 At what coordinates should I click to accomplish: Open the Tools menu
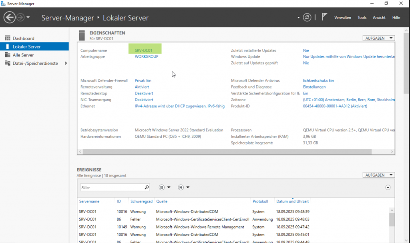[362, 18]
